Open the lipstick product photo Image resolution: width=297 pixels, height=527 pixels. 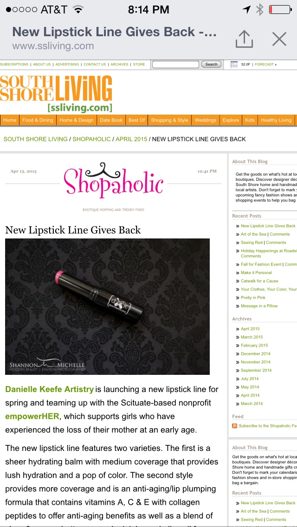[107, 307]
